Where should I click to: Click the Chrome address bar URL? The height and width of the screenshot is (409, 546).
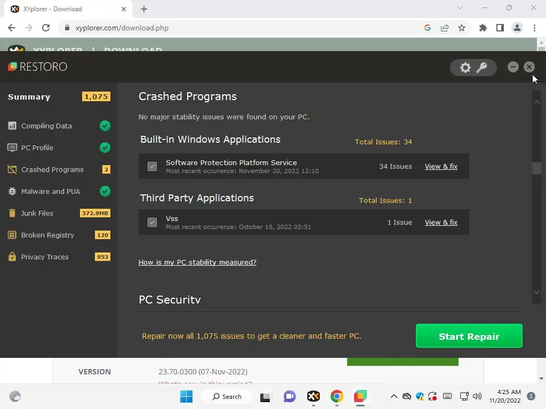(x=122, y=28)
